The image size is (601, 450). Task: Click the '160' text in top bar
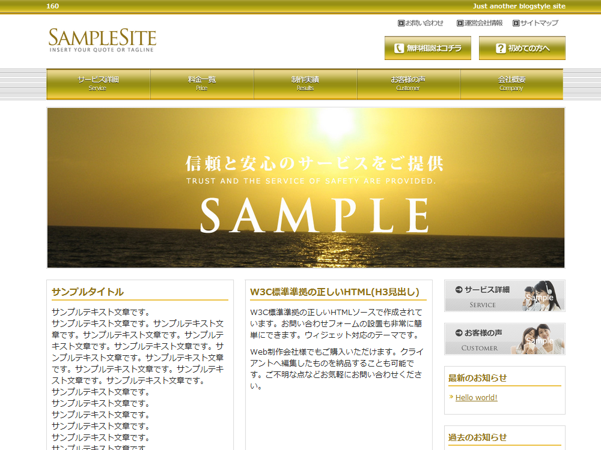coord(52,6)
